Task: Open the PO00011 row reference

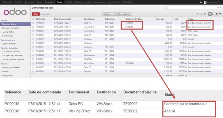Action: [40, 47]
